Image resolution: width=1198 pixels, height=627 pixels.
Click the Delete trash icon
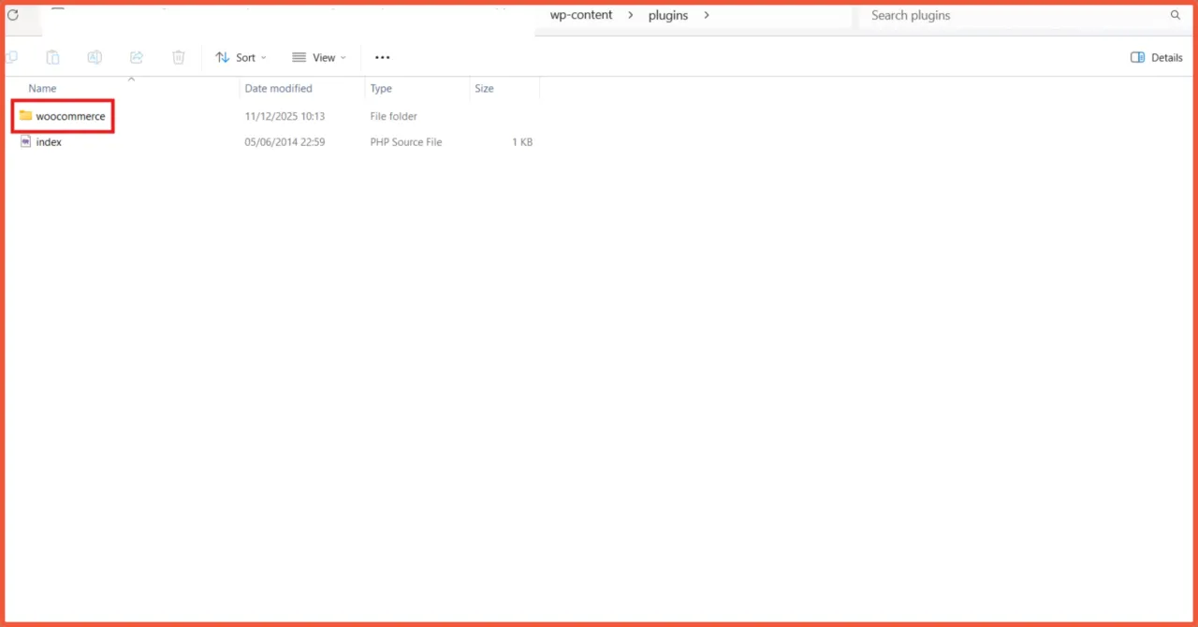(178, 57)
